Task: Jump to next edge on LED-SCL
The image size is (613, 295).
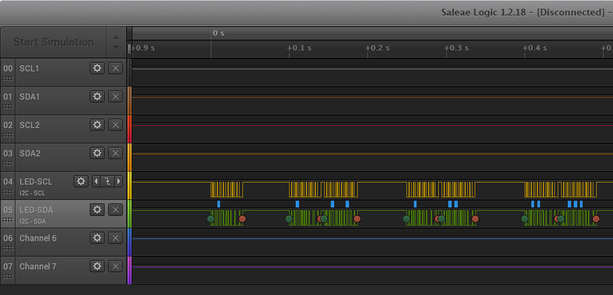Action: tap(119, 181)
